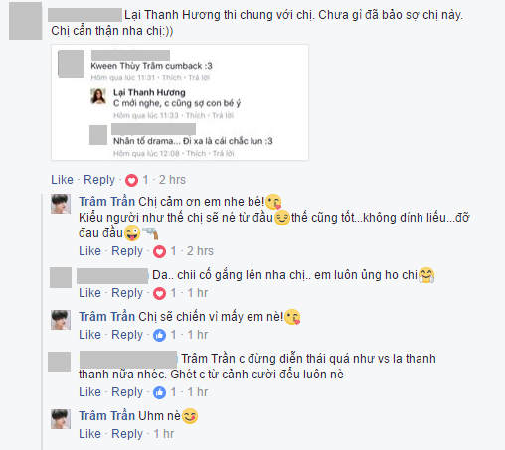The image size is (505, 450).
Task: Reply to 'Chị sẽ chiến vì mấy em nè' comment
Action: coord(127,335)
